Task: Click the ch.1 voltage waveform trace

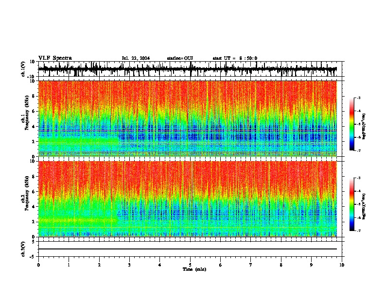Action: click(187, 69)
